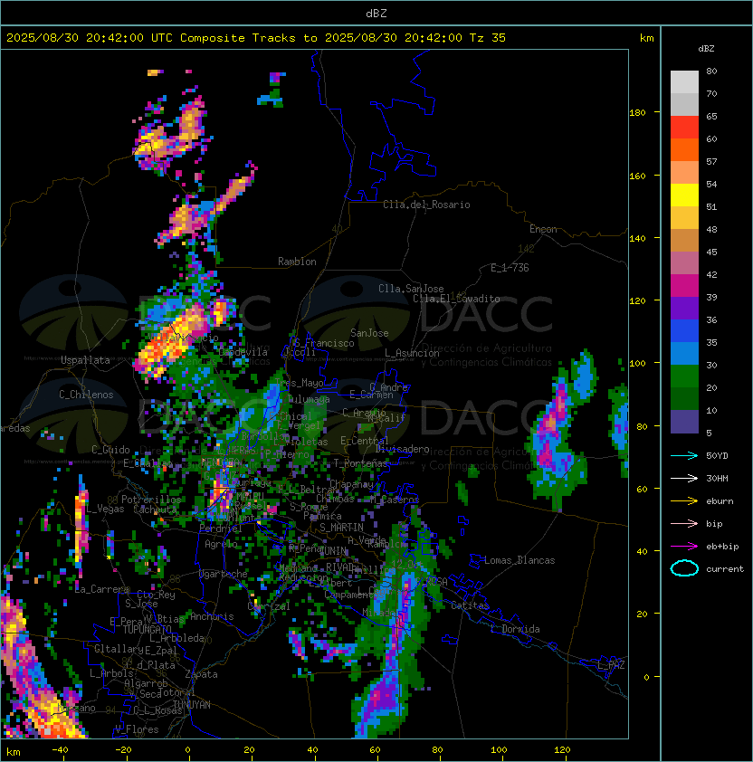
Task: Click the 'Clla.del_Rosario' place label
Action: click(x=426, y=205)
